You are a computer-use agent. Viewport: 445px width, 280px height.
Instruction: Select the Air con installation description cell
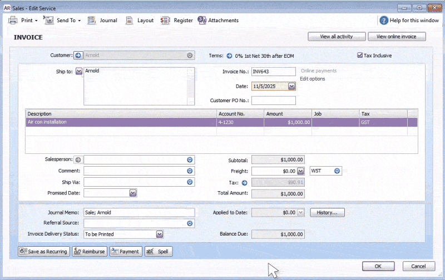click(x=121, y=122)
